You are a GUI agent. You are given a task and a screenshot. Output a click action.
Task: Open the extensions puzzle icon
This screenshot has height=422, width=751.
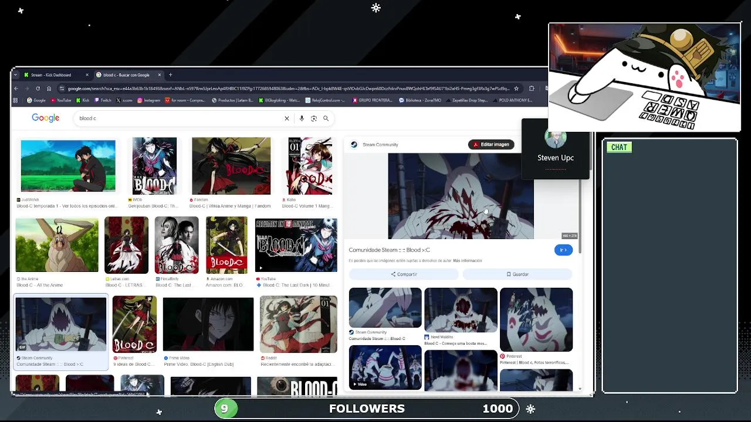pos(532,89)
